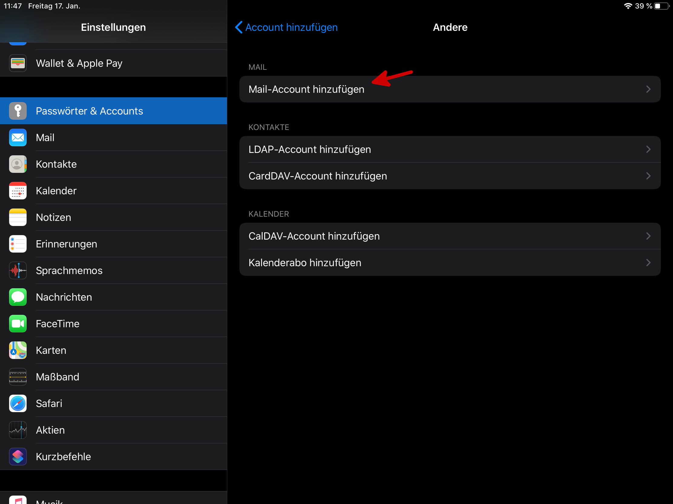Open Notizen settings in the sidebar

pyautogui.click(x=54, y=218)
